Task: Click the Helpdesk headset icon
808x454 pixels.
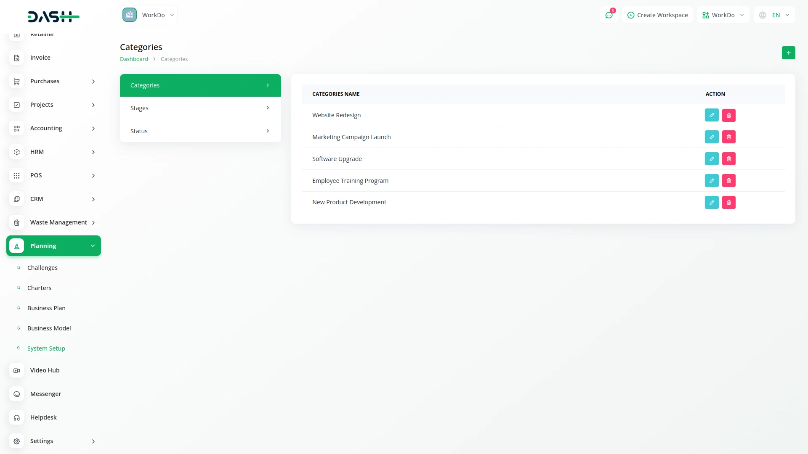Action: coord(17,417)
